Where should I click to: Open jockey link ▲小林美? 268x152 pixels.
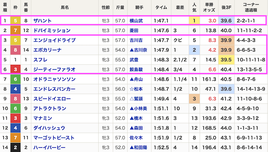(138, 108)
